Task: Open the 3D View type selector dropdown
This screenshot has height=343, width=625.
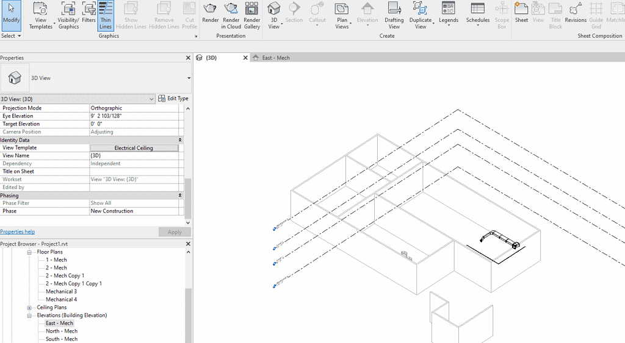Action: [x=189, y=78]
